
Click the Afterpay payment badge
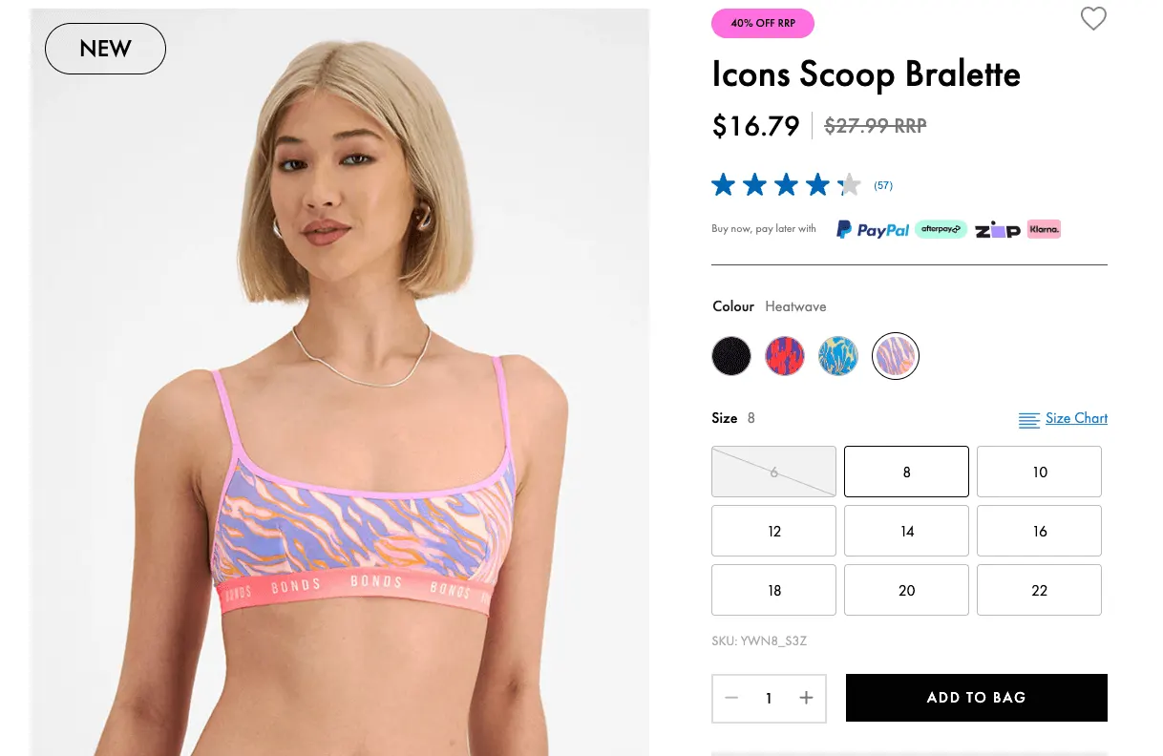click(x=941, y=229)
